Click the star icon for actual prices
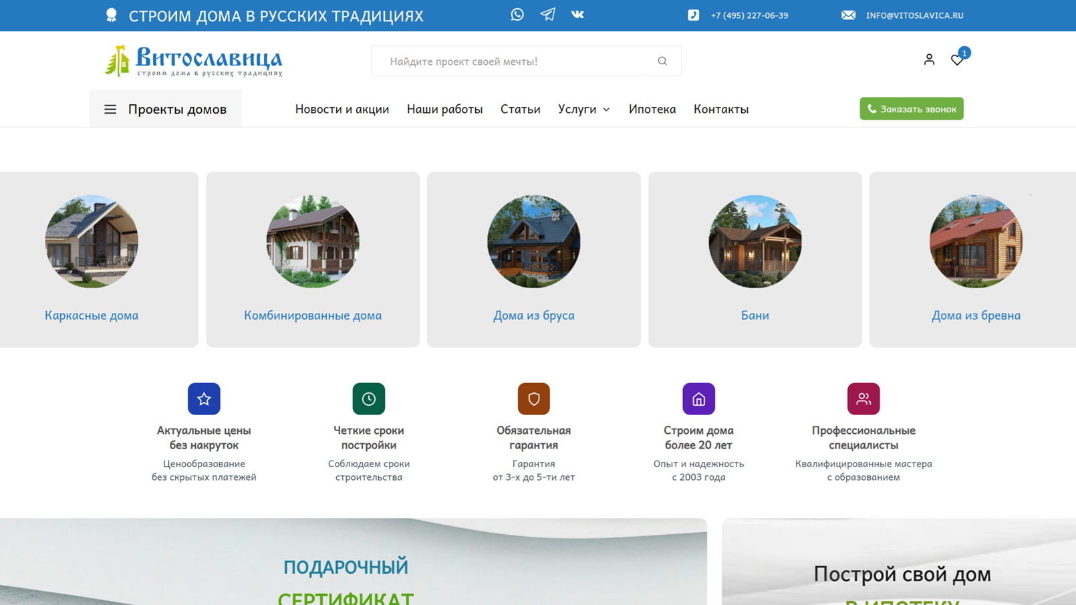The width and height of the screenshot is (1076, 605). (204, 399)
